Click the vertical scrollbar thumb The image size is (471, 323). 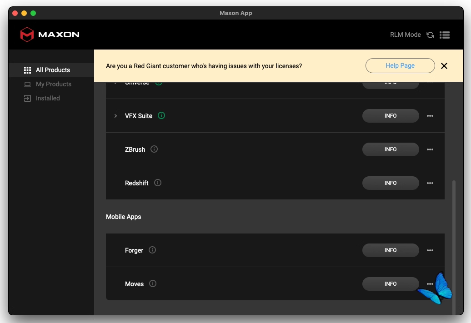coord(453,245)
